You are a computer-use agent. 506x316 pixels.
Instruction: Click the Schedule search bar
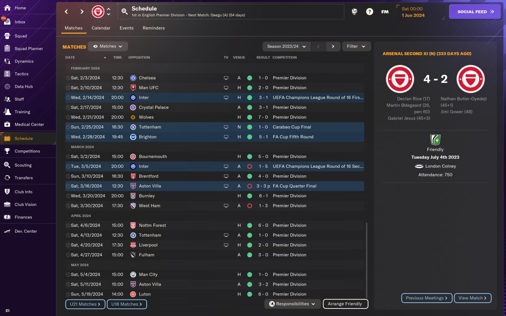pos(231,12)
